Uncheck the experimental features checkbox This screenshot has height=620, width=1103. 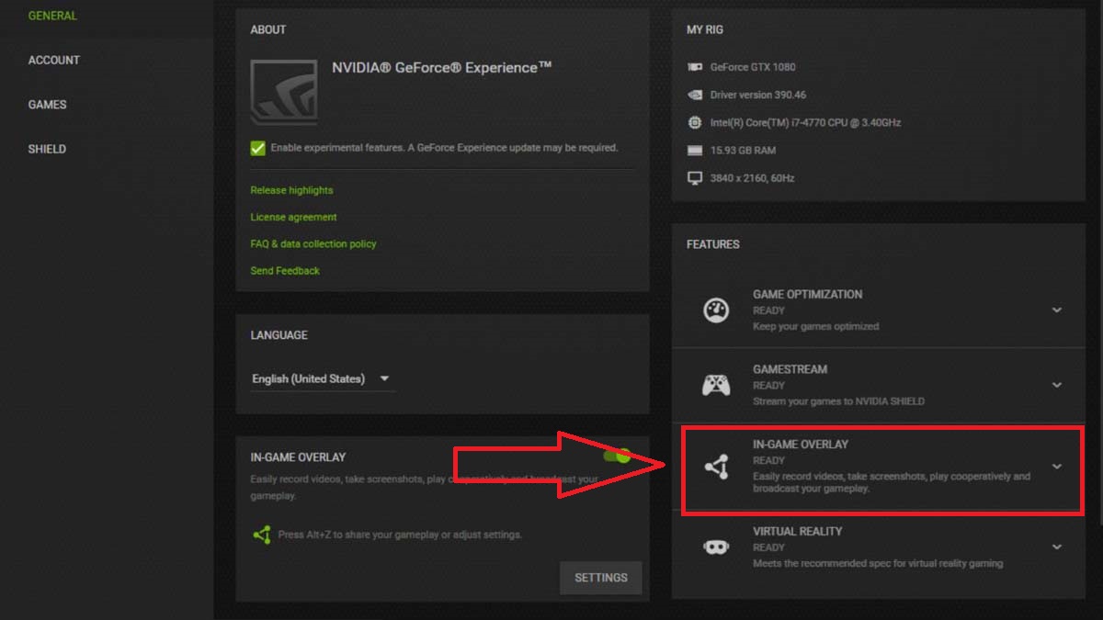(257, 147)
